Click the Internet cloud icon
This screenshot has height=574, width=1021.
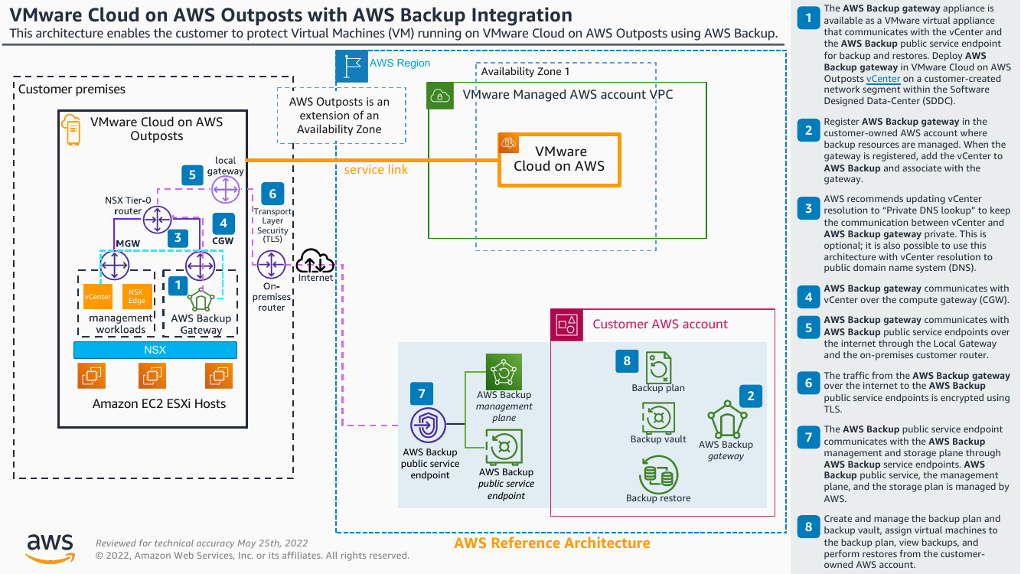coord(315,262)
